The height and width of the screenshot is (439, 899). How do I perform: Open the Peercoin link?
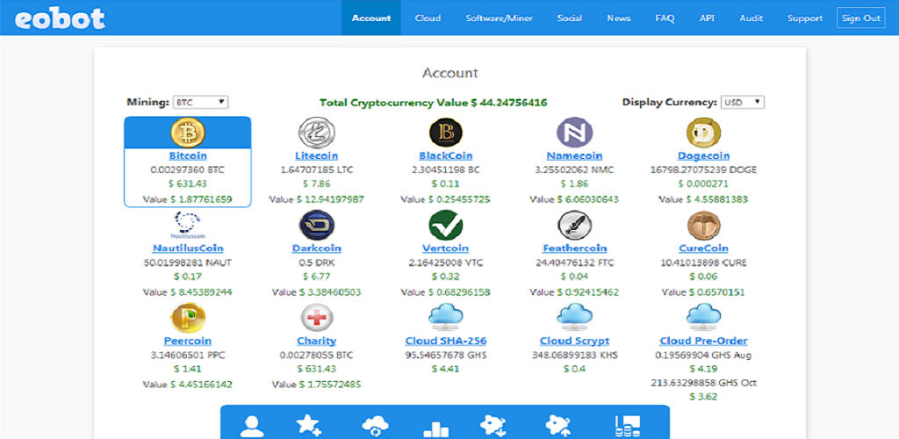click(x=188, y=341)
